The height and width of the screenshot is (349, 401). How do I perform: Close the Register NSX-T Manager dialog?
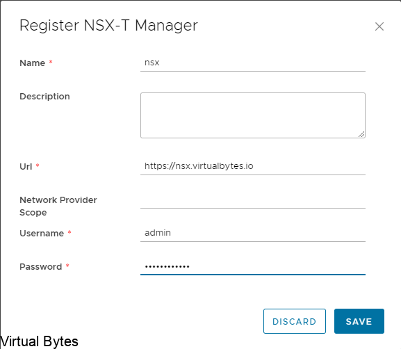coord(379,26)
